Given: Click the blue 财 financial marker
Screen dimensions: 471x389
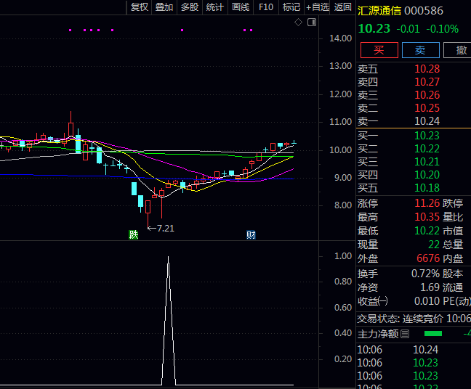Looking at the screenshot, I should [x=251, y=234].
